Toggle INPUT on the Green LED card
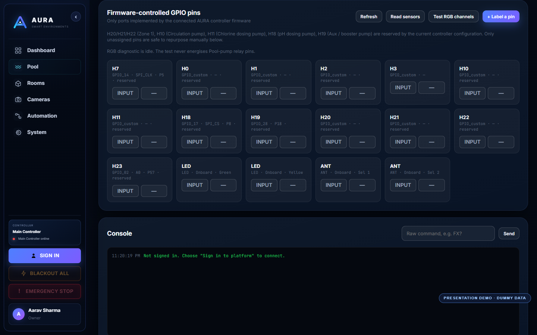 click(x=195, y=185)
